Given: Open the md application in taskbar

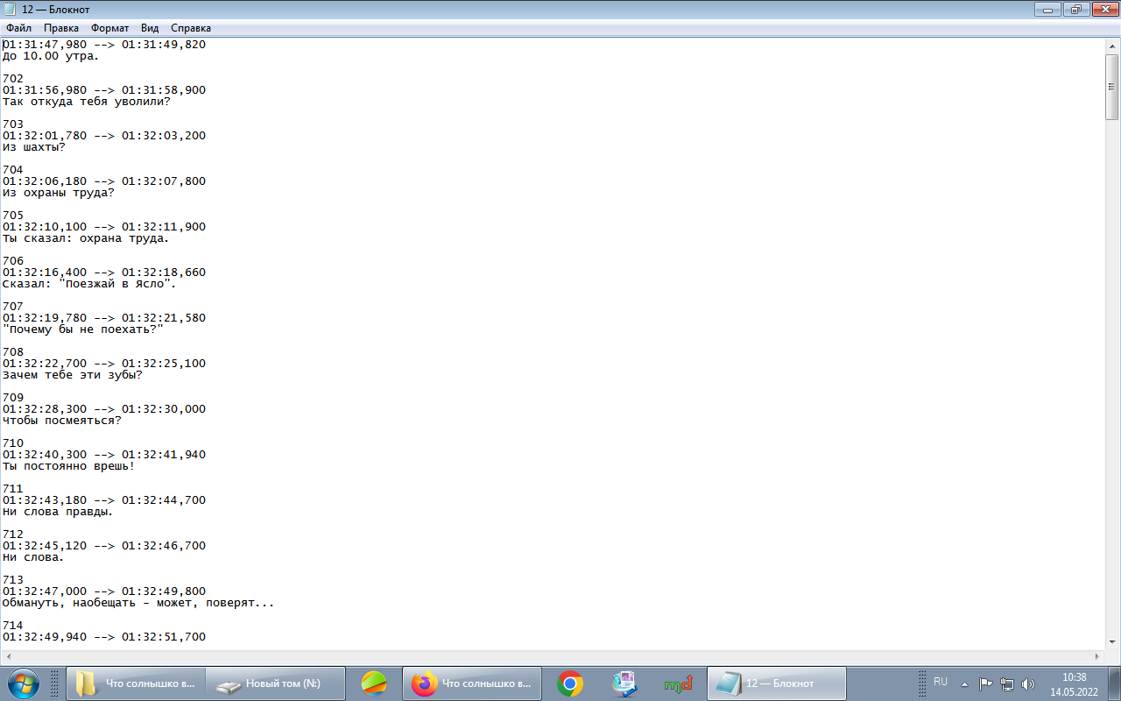Looking at the screenshot, I should [x=678, y=683].
